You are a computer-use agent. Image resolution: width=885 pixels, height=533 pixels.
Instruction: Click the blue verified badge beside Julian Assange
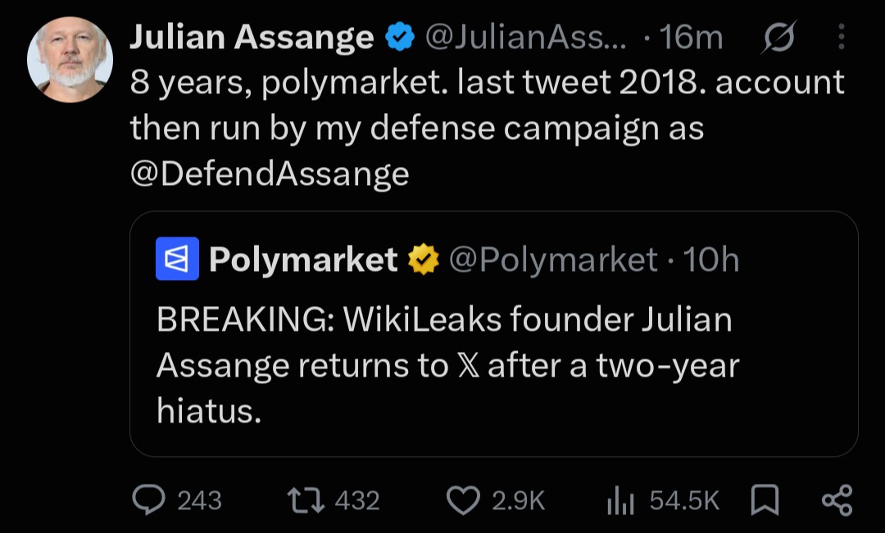coord(400,37)
